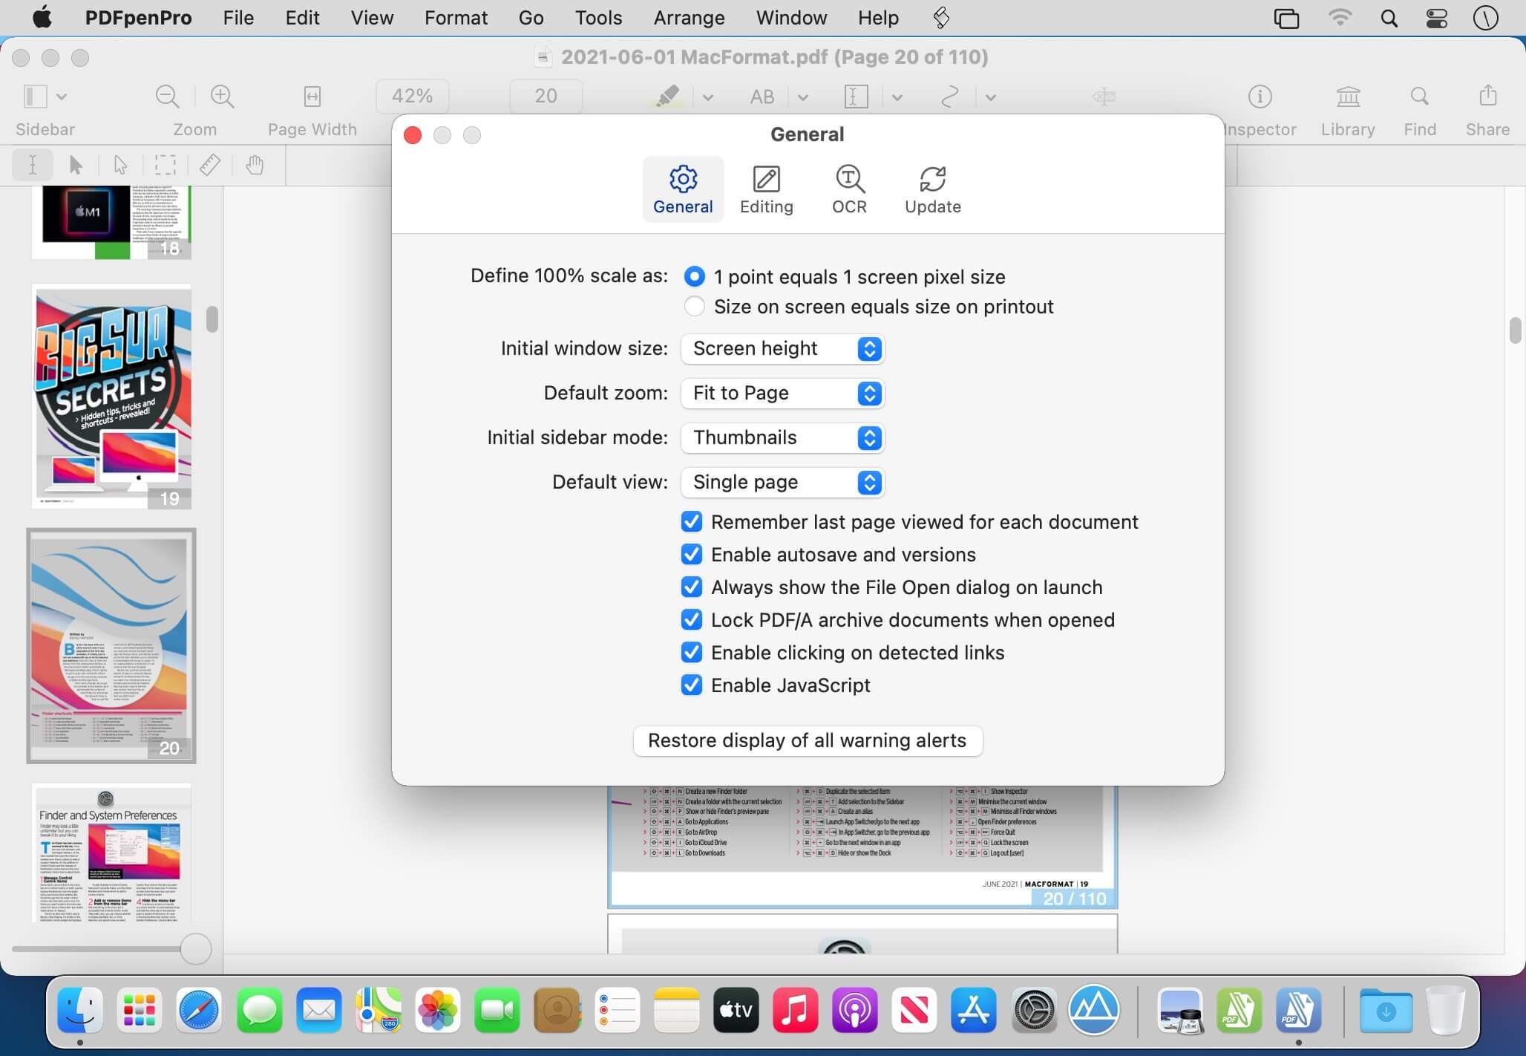Click the sidebar thumbnail scrollbar handle
This screenshot has width=1526, height=1056.
pyautogui.click(x=212, y=319)
